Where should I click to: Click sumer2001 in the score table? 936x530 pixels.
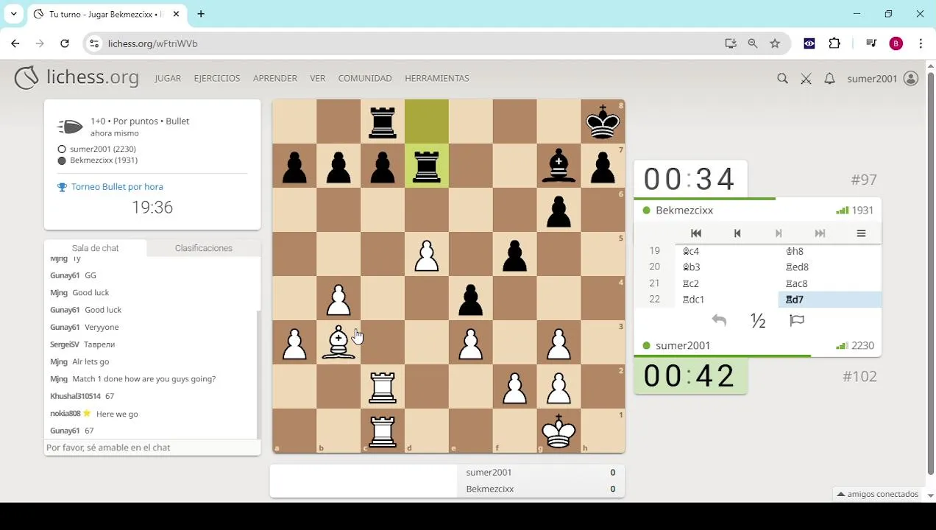pyautogui.click(x=489, y=473)
